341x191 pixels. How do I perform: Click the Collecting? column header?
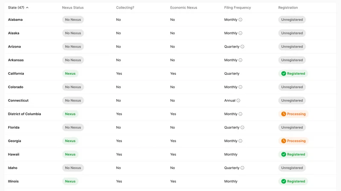pos(125,8)
